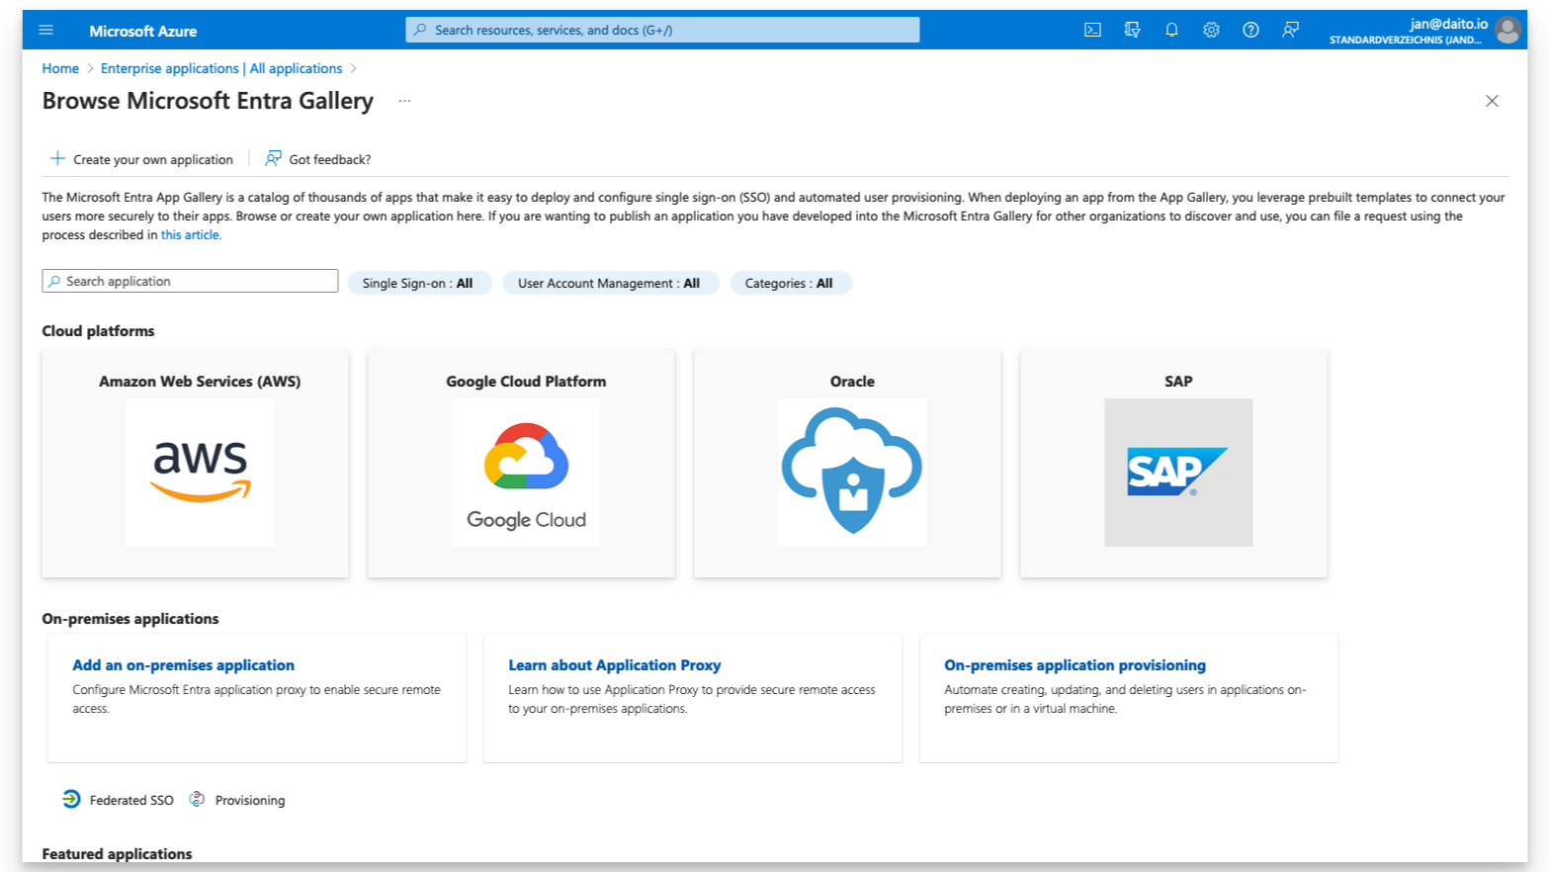Open the Categories filter
The image size is (1550, 872).
point(790,283)
